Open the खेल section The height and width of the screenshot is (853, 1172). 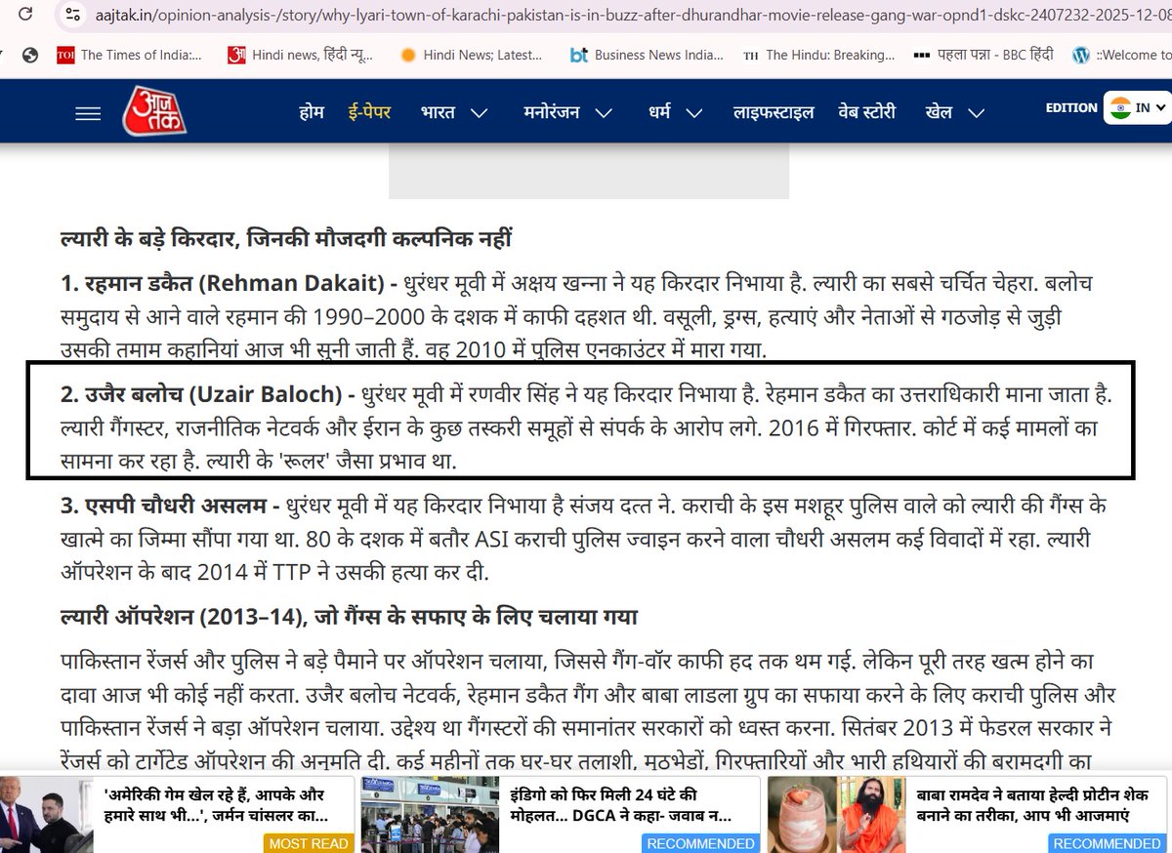pyautogui.click(x=940, y=112)
